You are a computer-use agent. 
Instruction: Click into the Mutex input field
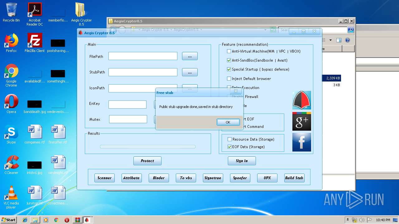point(128,119)
